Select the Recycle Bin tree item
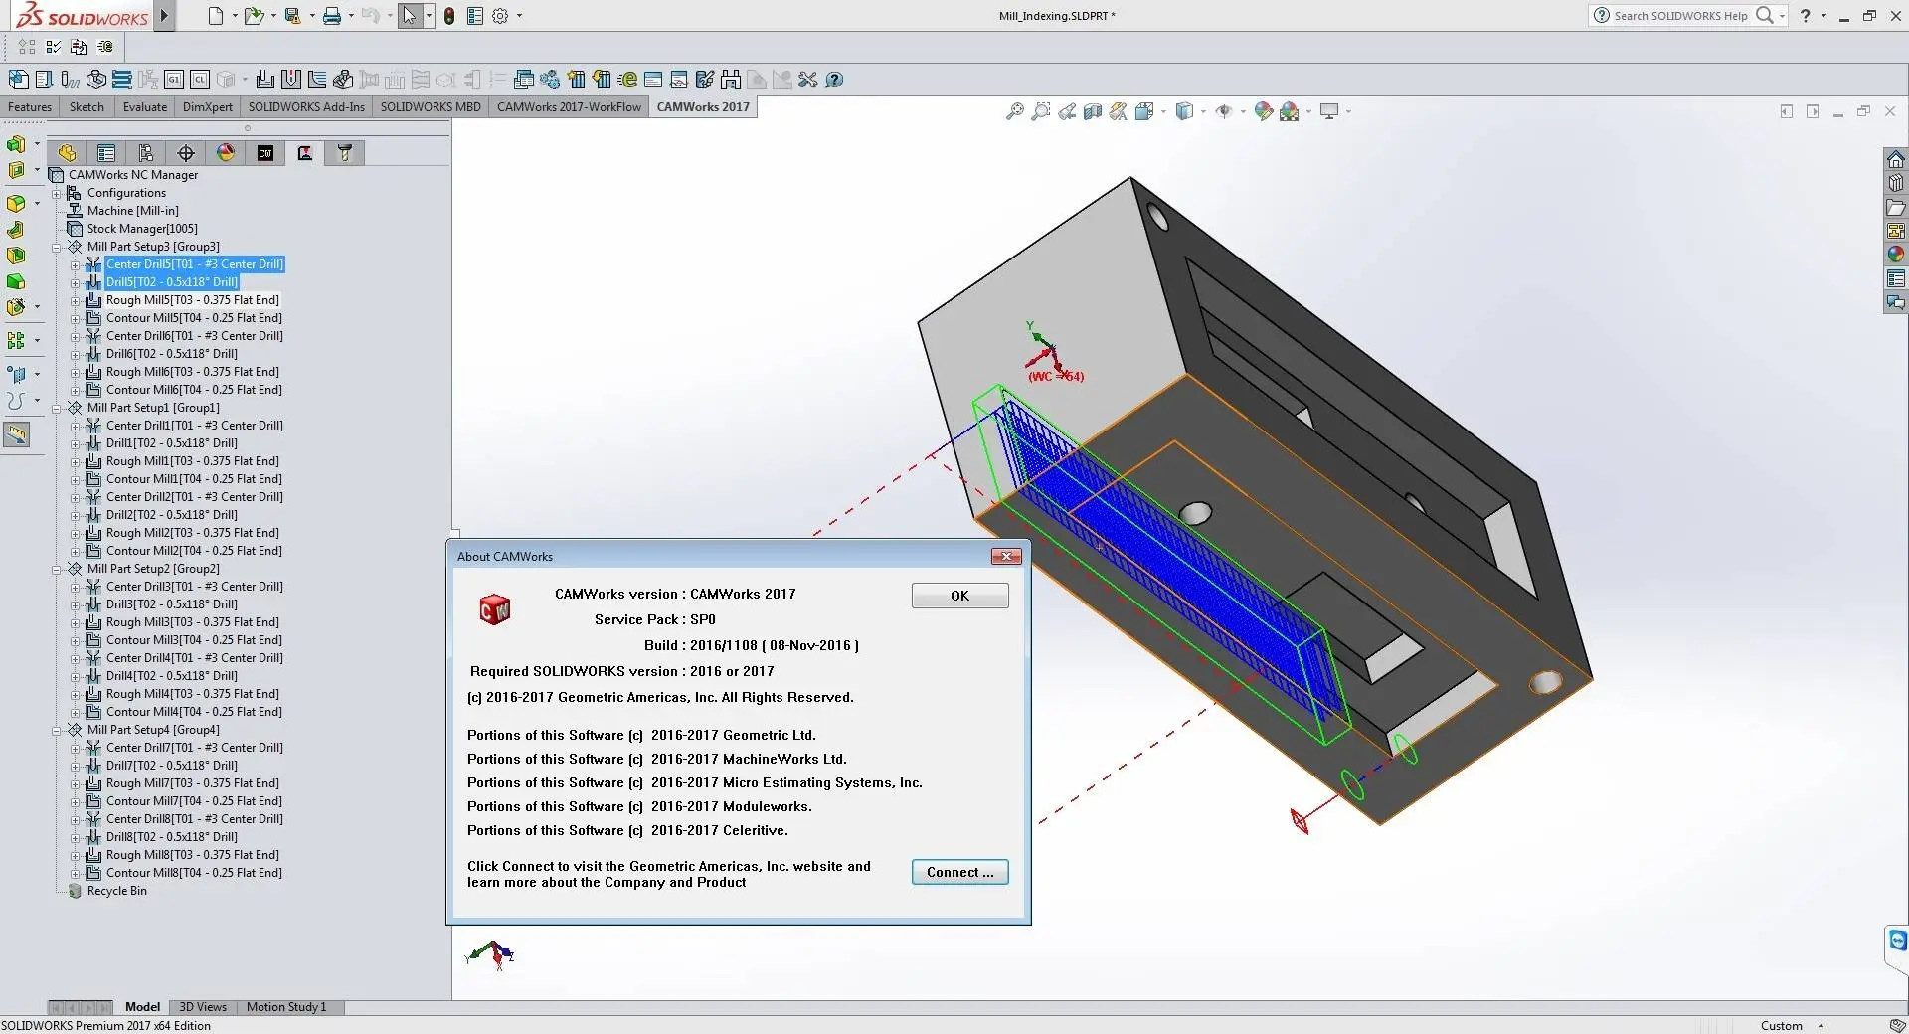Screen dimensions: 1909x1034 116,891
